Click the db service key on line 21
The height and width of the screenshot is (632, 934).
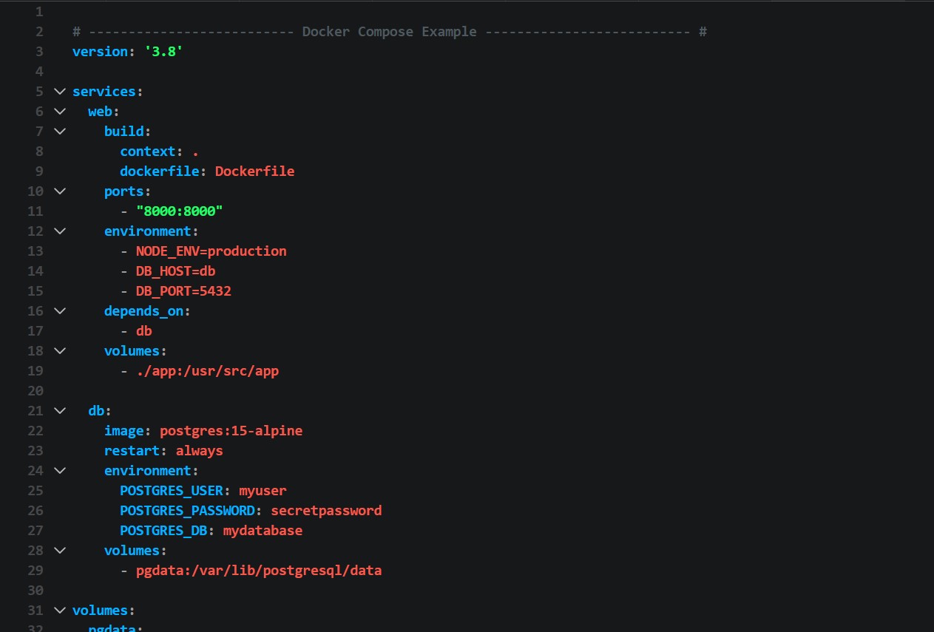point(96,411)
